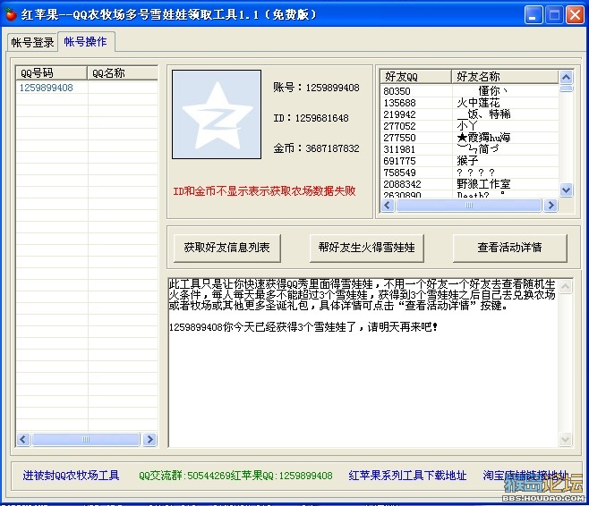Select friend row 277550
This screenshot has height=506, width=589.
click(470, 138)
